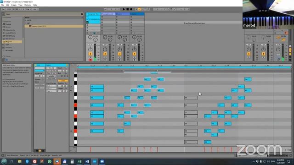Toggle track 3 activator button

119,54
